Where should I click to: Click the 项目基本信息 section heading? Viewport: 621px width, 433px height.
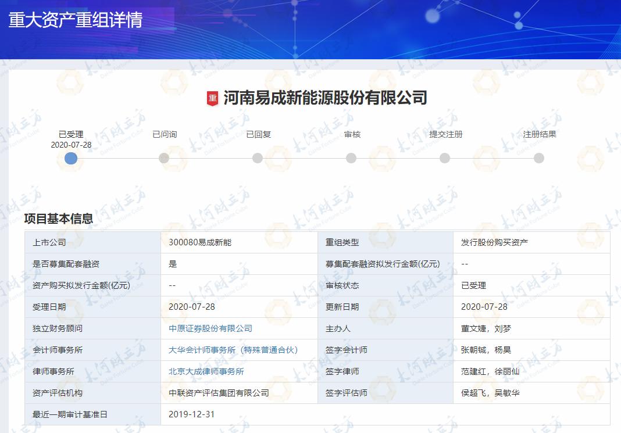click(59, 219)
